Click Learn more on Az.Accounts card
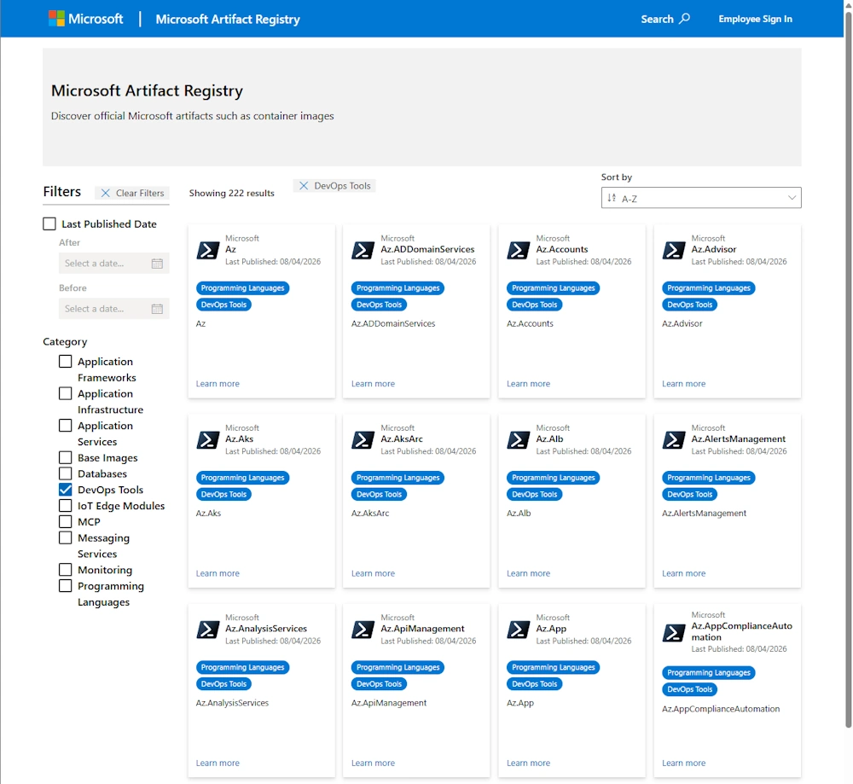Viewport: 853px width, 784px height. (x=528, y=384)
